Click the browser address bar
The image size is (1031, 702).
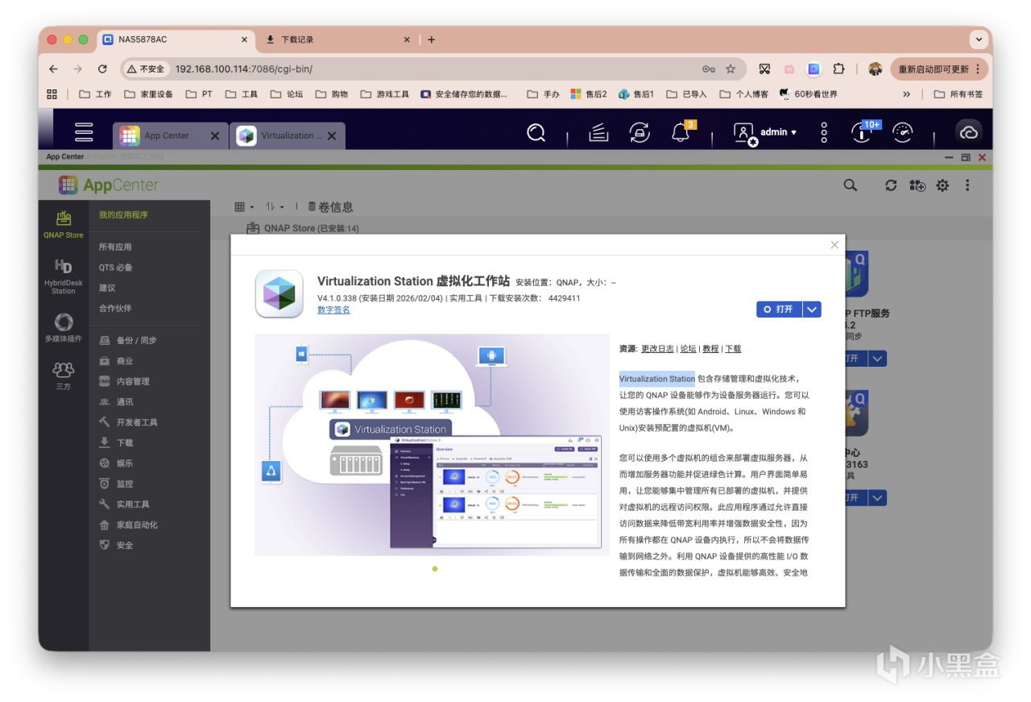[x=435, y=69]
